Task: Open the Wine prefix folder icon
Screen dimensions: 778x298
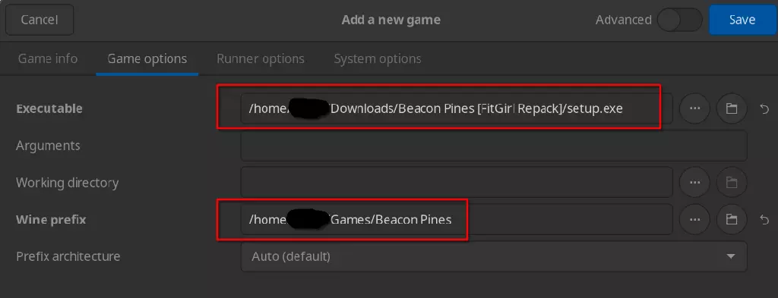Action: pos(732,219)
